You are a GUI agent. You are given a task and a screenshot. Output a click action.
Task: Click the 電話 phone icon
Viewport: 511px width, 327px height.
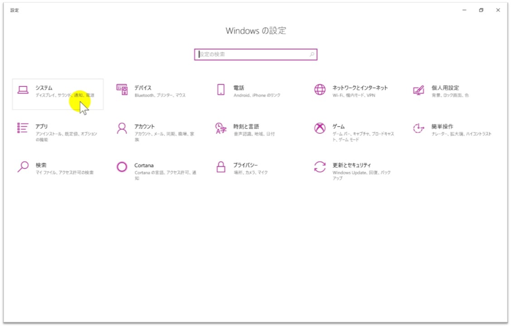[x=221, y=90]
